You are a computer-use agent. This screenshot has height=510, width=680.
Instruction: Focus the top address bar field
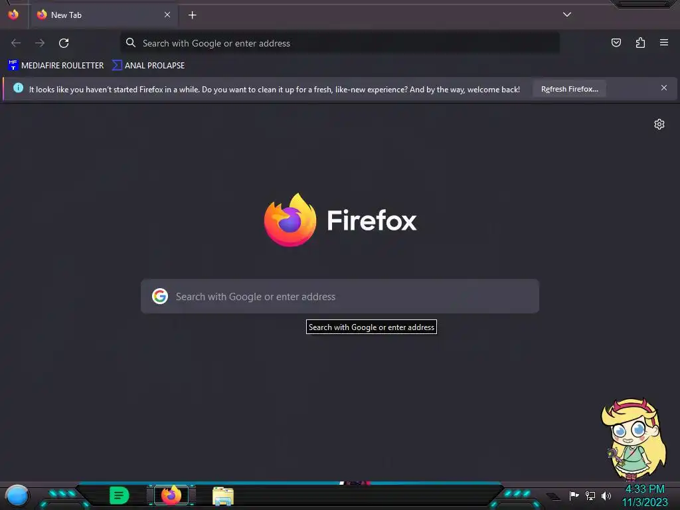(340, 43)
